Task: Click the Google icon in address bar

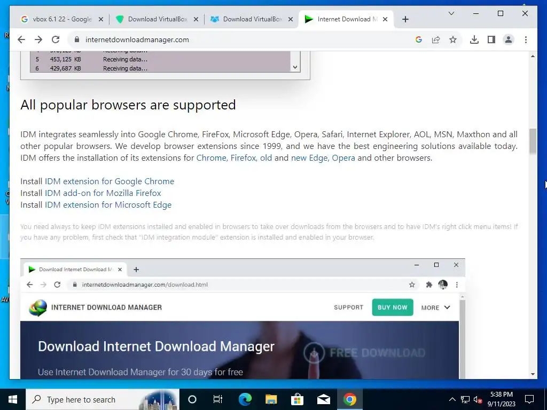Action: [x=419, y=40]
